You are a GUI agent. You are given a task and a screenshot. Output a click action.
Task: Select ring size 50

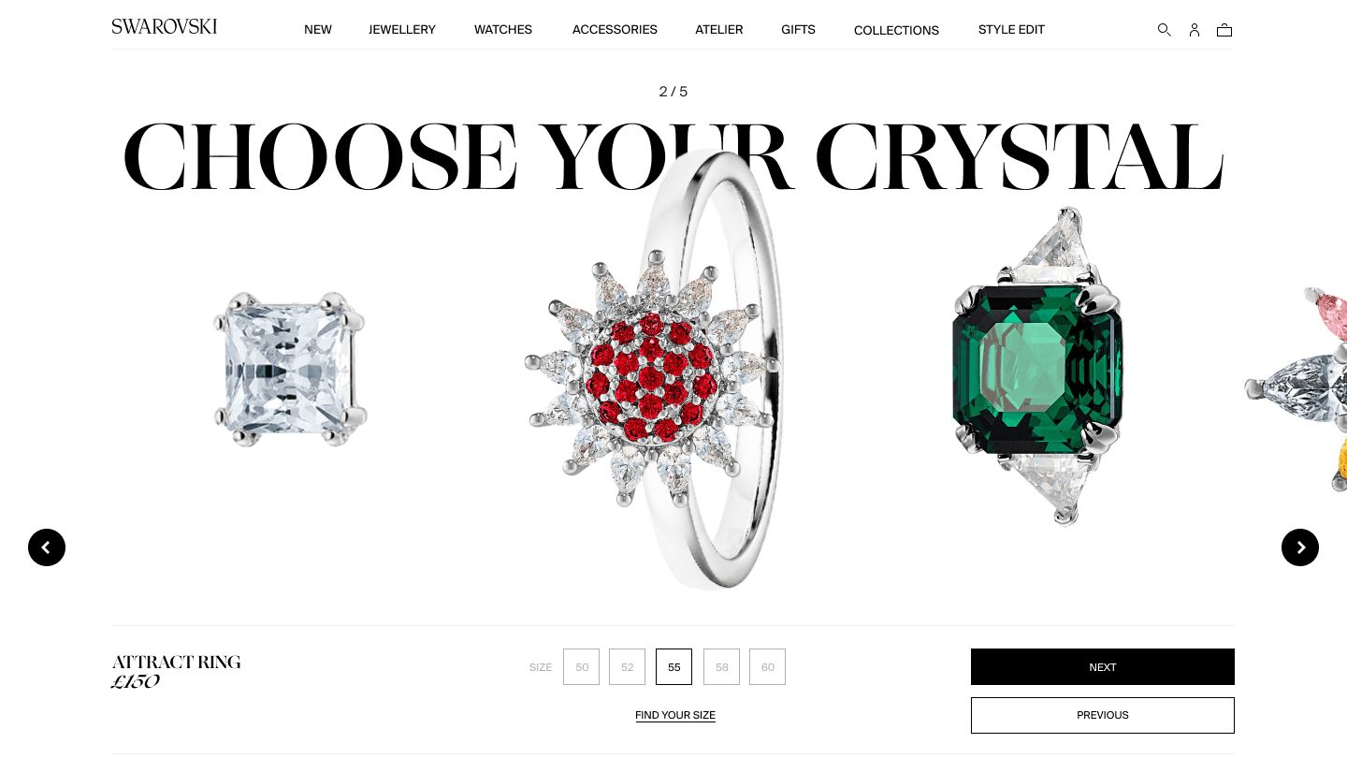[582, 667]
